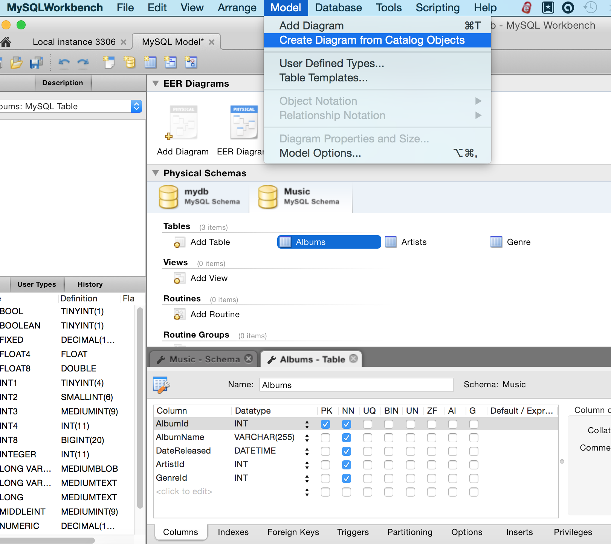Click the red lock menu bar icon
611x544 pixels.
tap(527, 8)
